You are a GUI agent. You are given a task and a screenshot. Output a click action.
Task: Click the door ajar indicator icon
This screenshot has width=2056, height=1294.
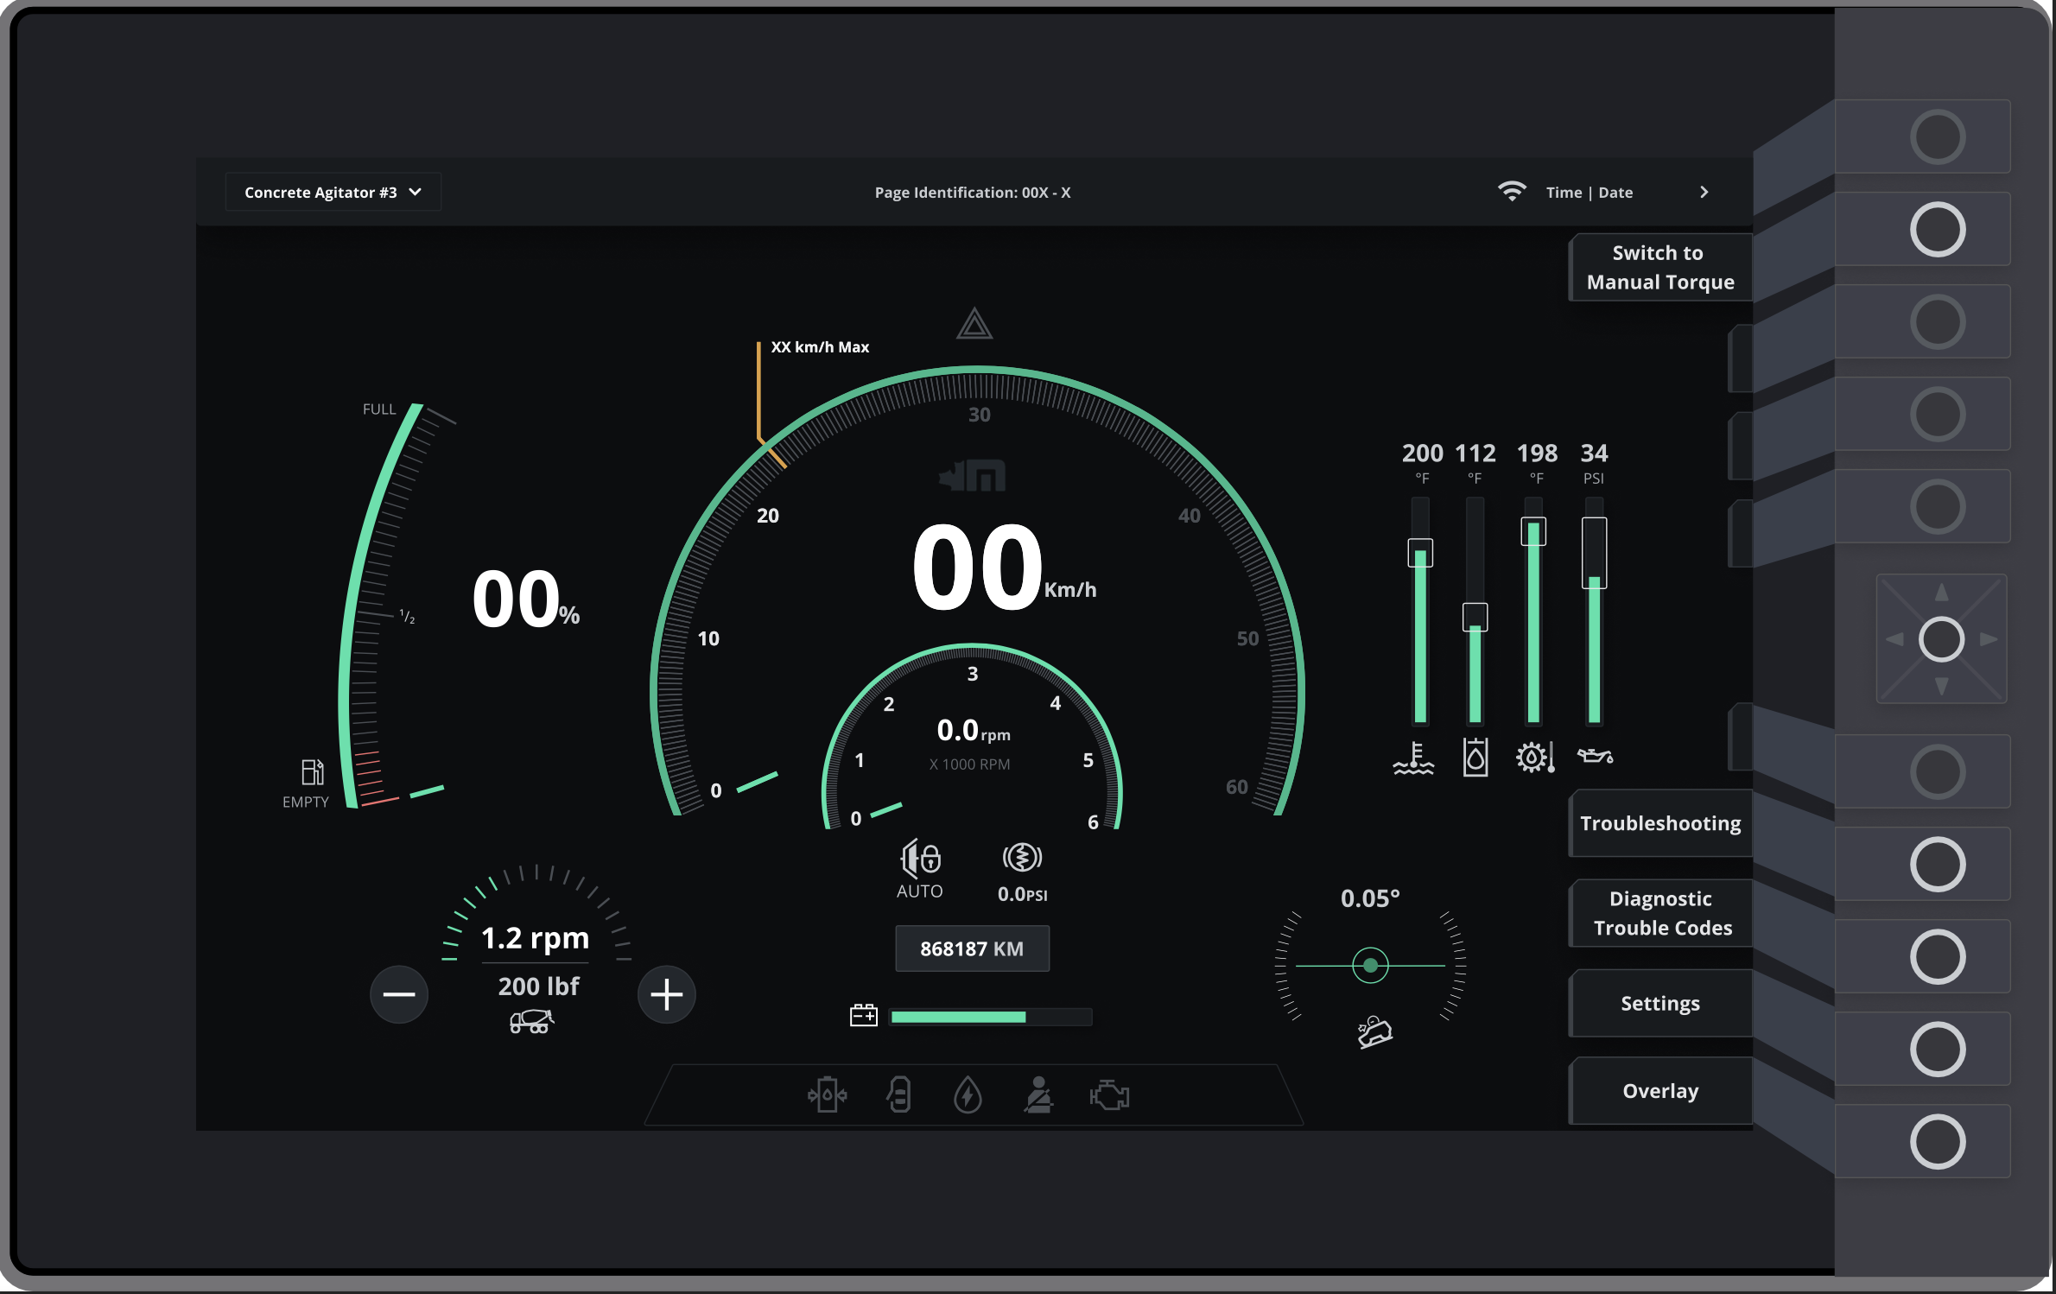899,1095
